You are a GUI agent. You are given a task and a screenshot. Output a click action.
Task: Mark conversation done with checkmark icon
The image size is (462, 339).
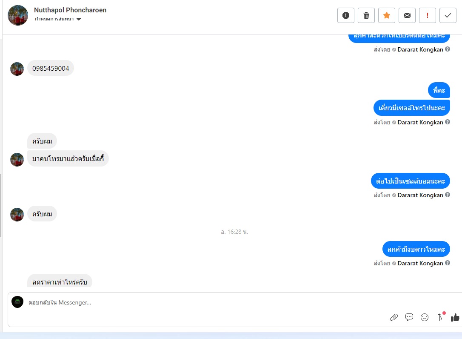pyautogui.click(x=448, y=15)
